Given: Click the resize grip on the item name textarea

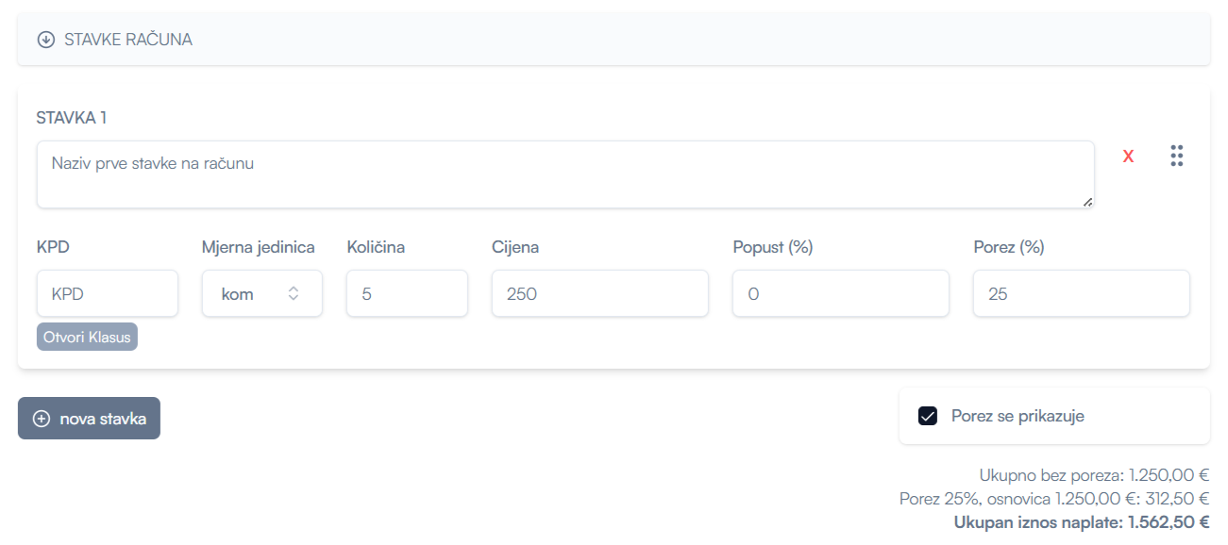Looking at the screenshot, I should point(1087,201).
